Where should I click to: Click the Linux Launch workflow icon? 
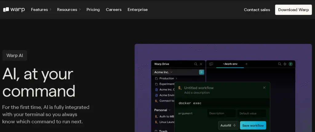tap(157, 122)
